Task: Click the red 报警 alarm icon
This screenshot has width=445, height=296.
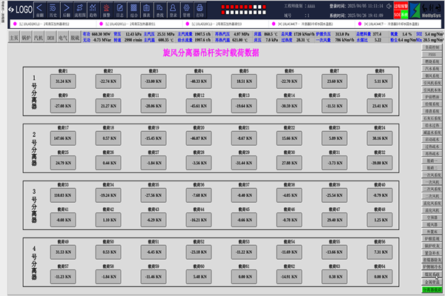Action: (x=106, y=10)
